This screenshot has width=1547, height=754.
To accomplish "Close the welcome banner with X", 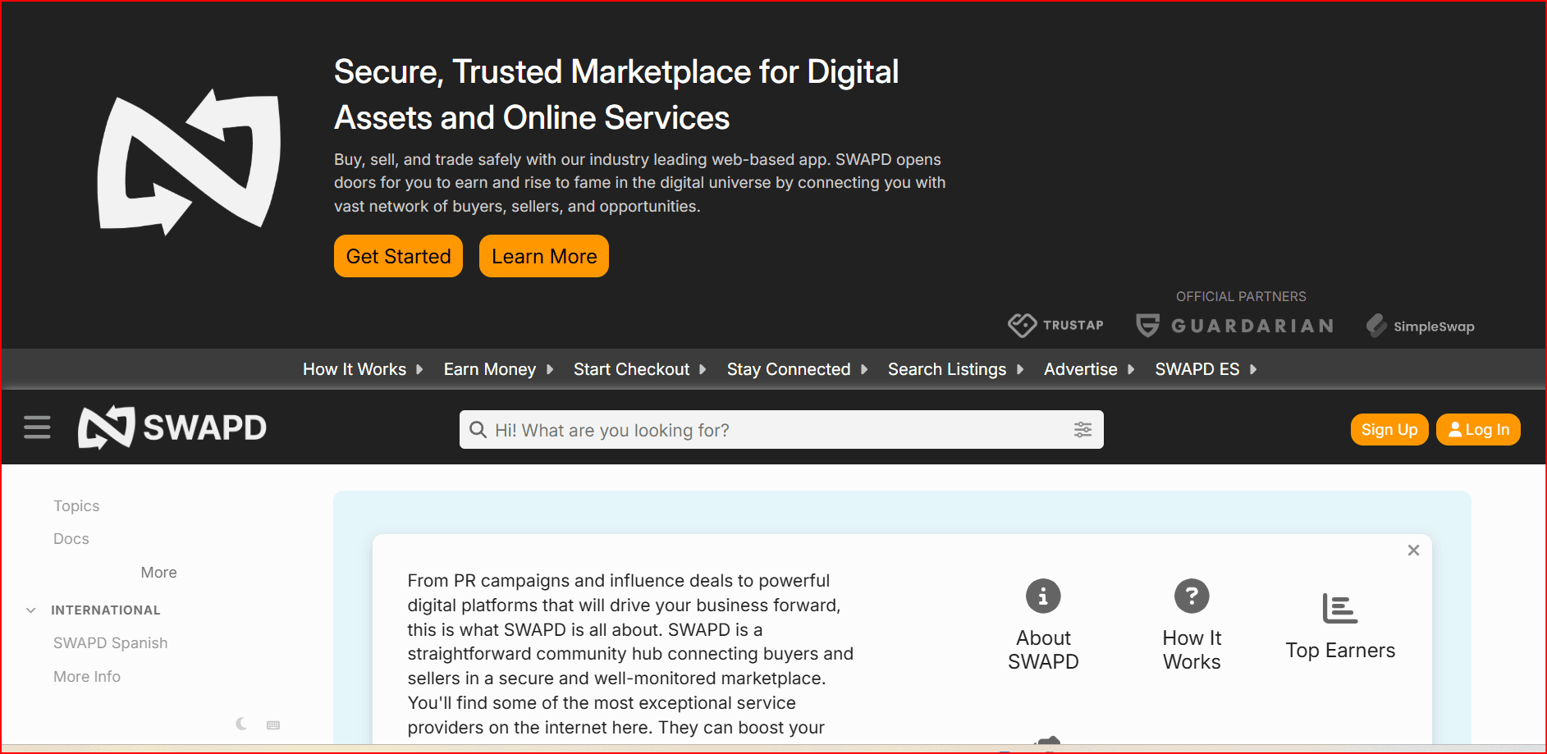I will click(1413, 551).
